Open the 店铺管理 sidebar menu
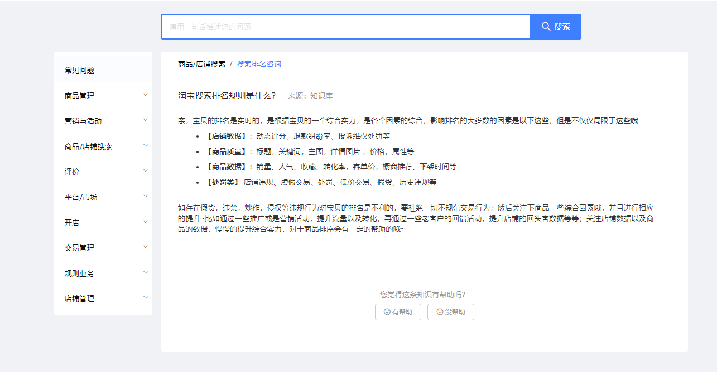Image resolution: width=717 pixels, height=372 pixels. coord(103,298)
